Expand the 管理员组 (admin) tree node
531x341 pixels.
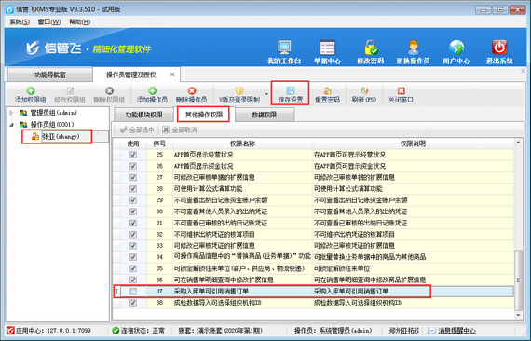click(11, 113)
